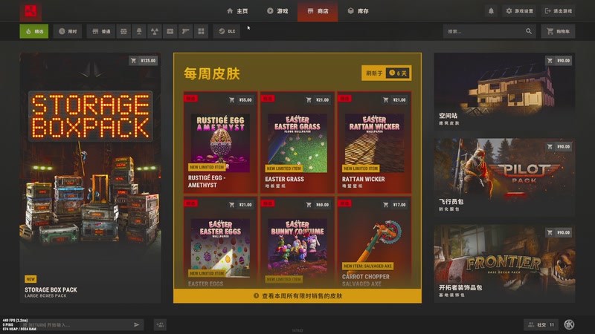Click the red Rust logo icon
This screenshot has height=334, width=595.
[30, 11]
